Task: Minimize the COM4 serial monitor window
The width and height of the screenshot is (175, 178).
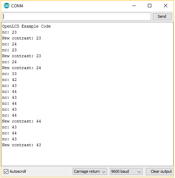Action: pyautogui.click(x=134, y=6)
